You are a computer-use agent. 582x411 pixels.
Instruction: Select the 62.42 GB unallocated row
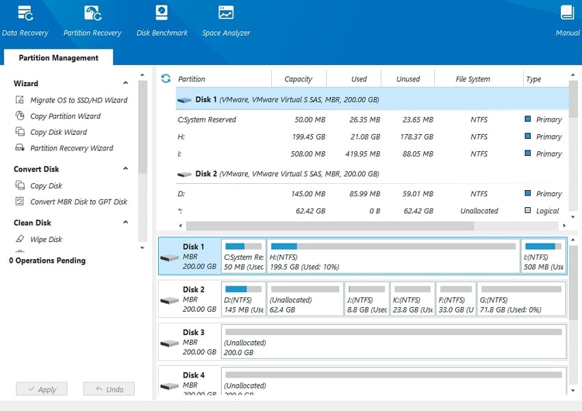pos(372,211)
